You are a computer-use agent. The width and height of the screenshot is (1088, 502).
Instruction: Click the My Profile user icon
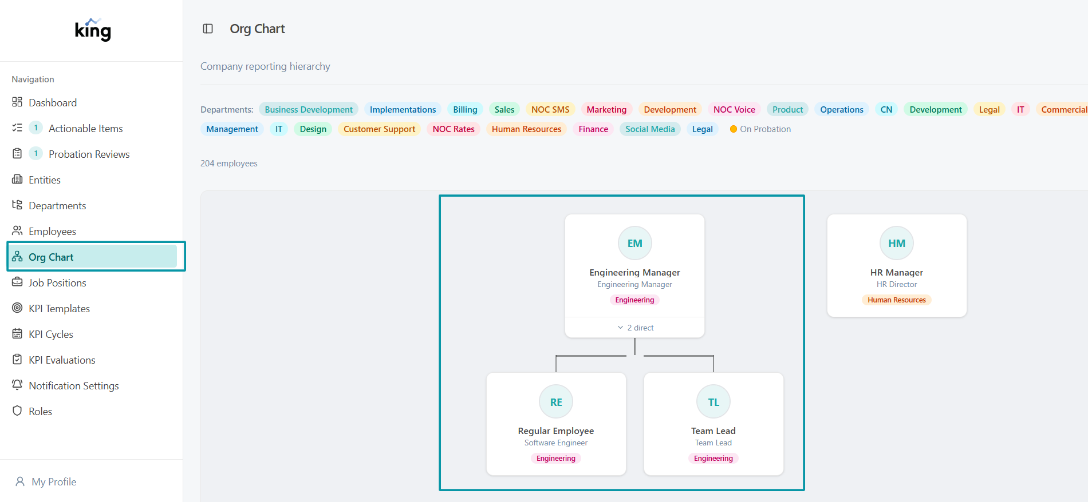[x=20, y=481]
